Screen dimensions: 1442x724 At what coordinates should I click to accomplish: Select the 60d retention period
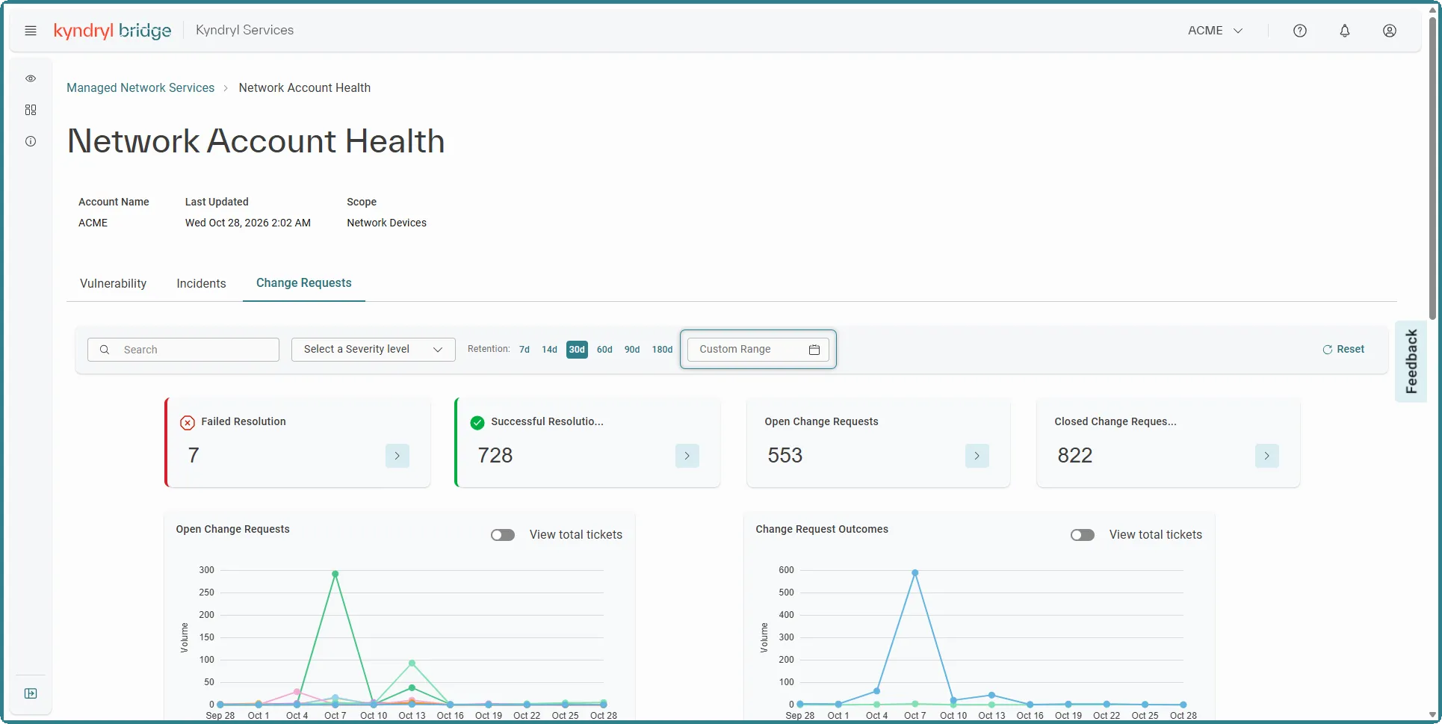[x=604, y=350]
